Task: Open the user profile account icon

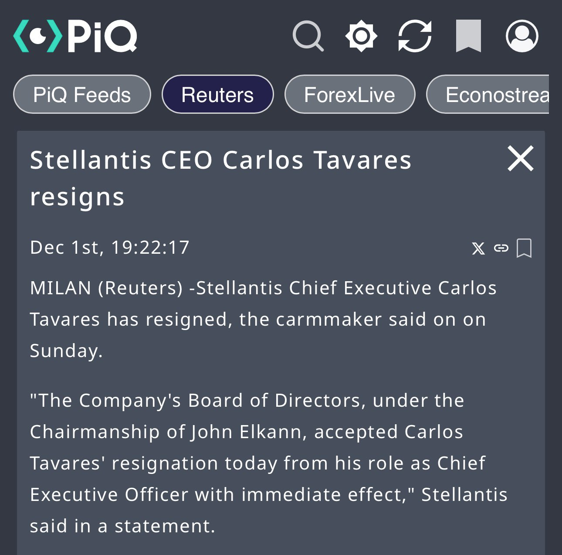Action: [522, 36]
